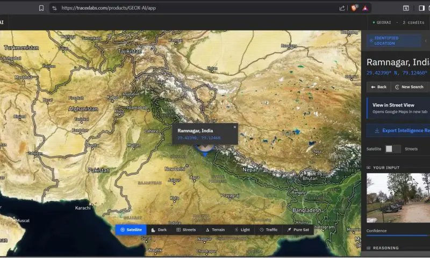Select the Dark map style

click(x=159, y=230)
